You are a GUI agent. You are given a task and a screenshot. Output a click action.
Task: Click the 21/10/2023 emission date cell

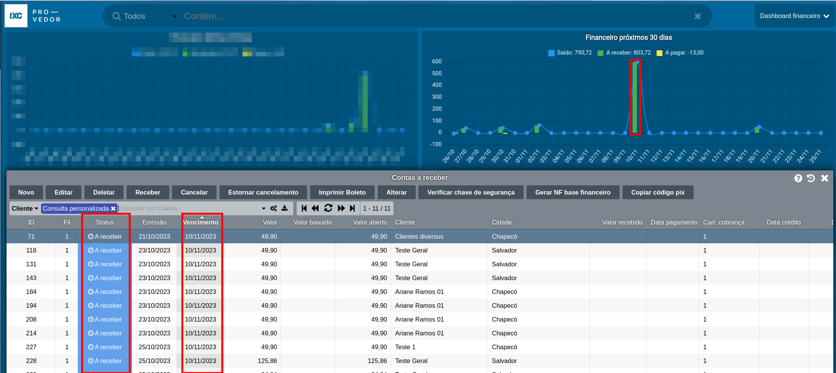(154, 236)
